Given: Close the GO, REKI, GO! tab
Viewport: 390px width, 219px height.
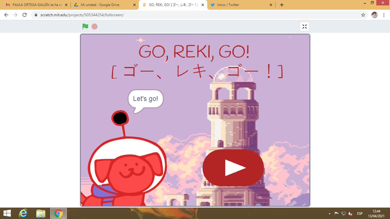Looking at the screenshot, I should [x=202, y=5].
